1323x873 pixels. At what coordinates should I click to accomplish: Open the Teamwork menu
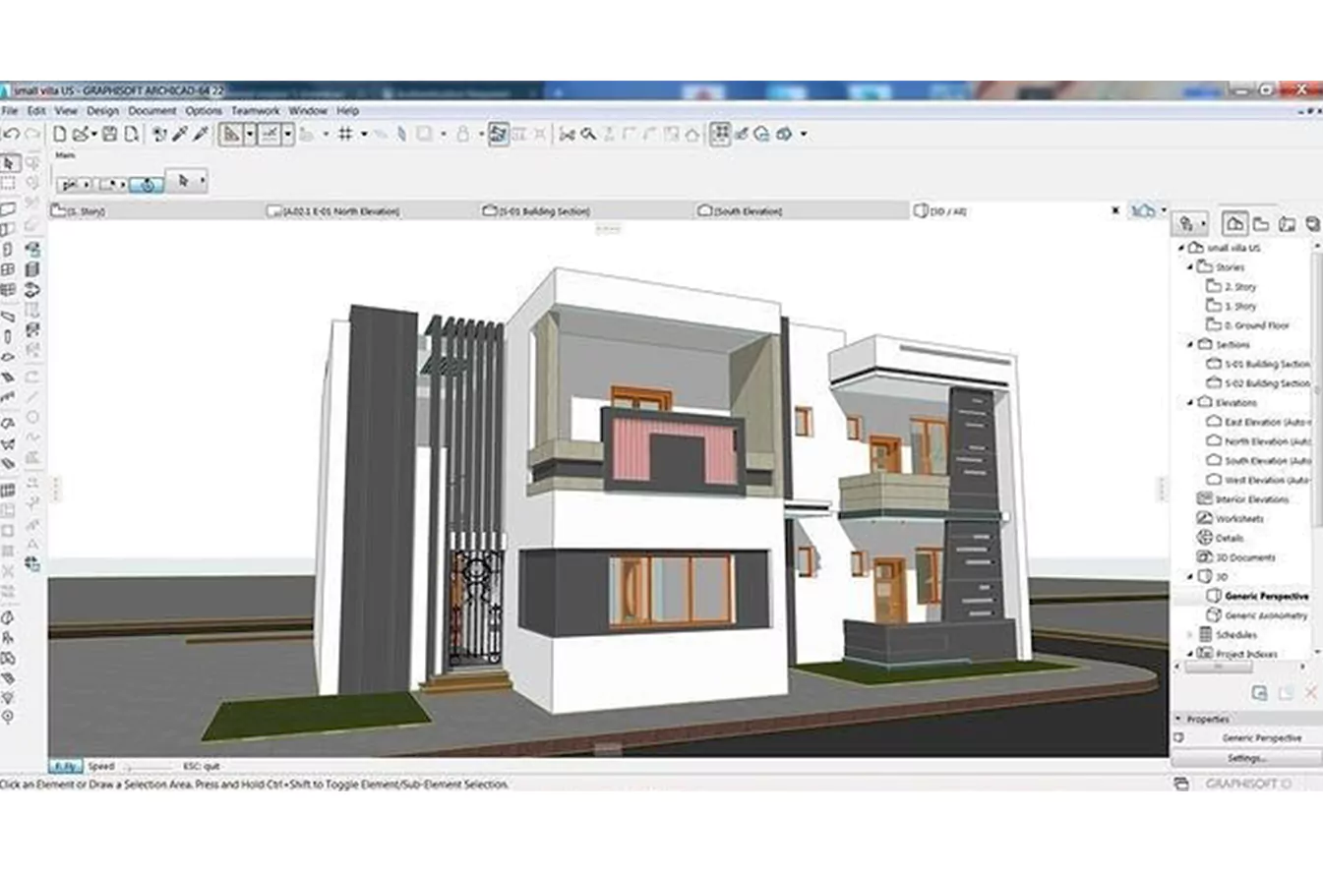coord(256,111)
